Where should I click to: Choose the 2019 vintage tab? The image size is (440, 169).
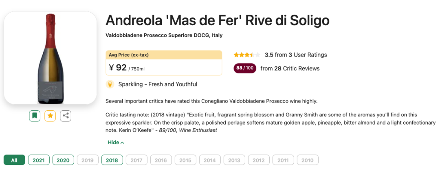click(x=88, y=160)
